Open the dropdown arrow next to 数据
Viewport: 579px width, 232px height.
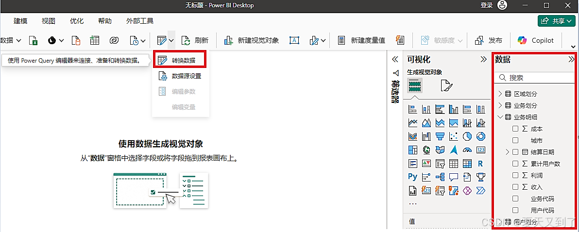tap(19, 41)
